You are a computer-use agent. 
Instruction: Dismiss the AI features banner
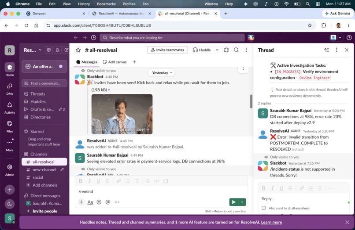347,223
